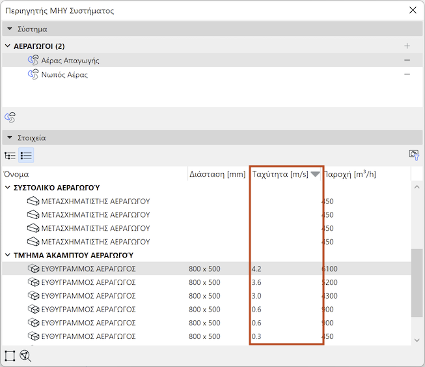
Task: Collapse the Στοιχεία section
Action: tap(8, 138)
